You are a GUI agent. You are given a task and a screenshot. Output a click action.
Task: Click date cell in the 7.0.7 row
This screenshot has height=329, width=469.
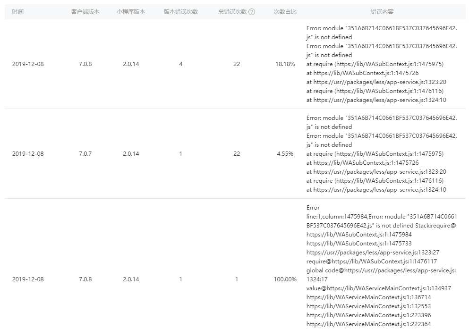click(28, 153)
